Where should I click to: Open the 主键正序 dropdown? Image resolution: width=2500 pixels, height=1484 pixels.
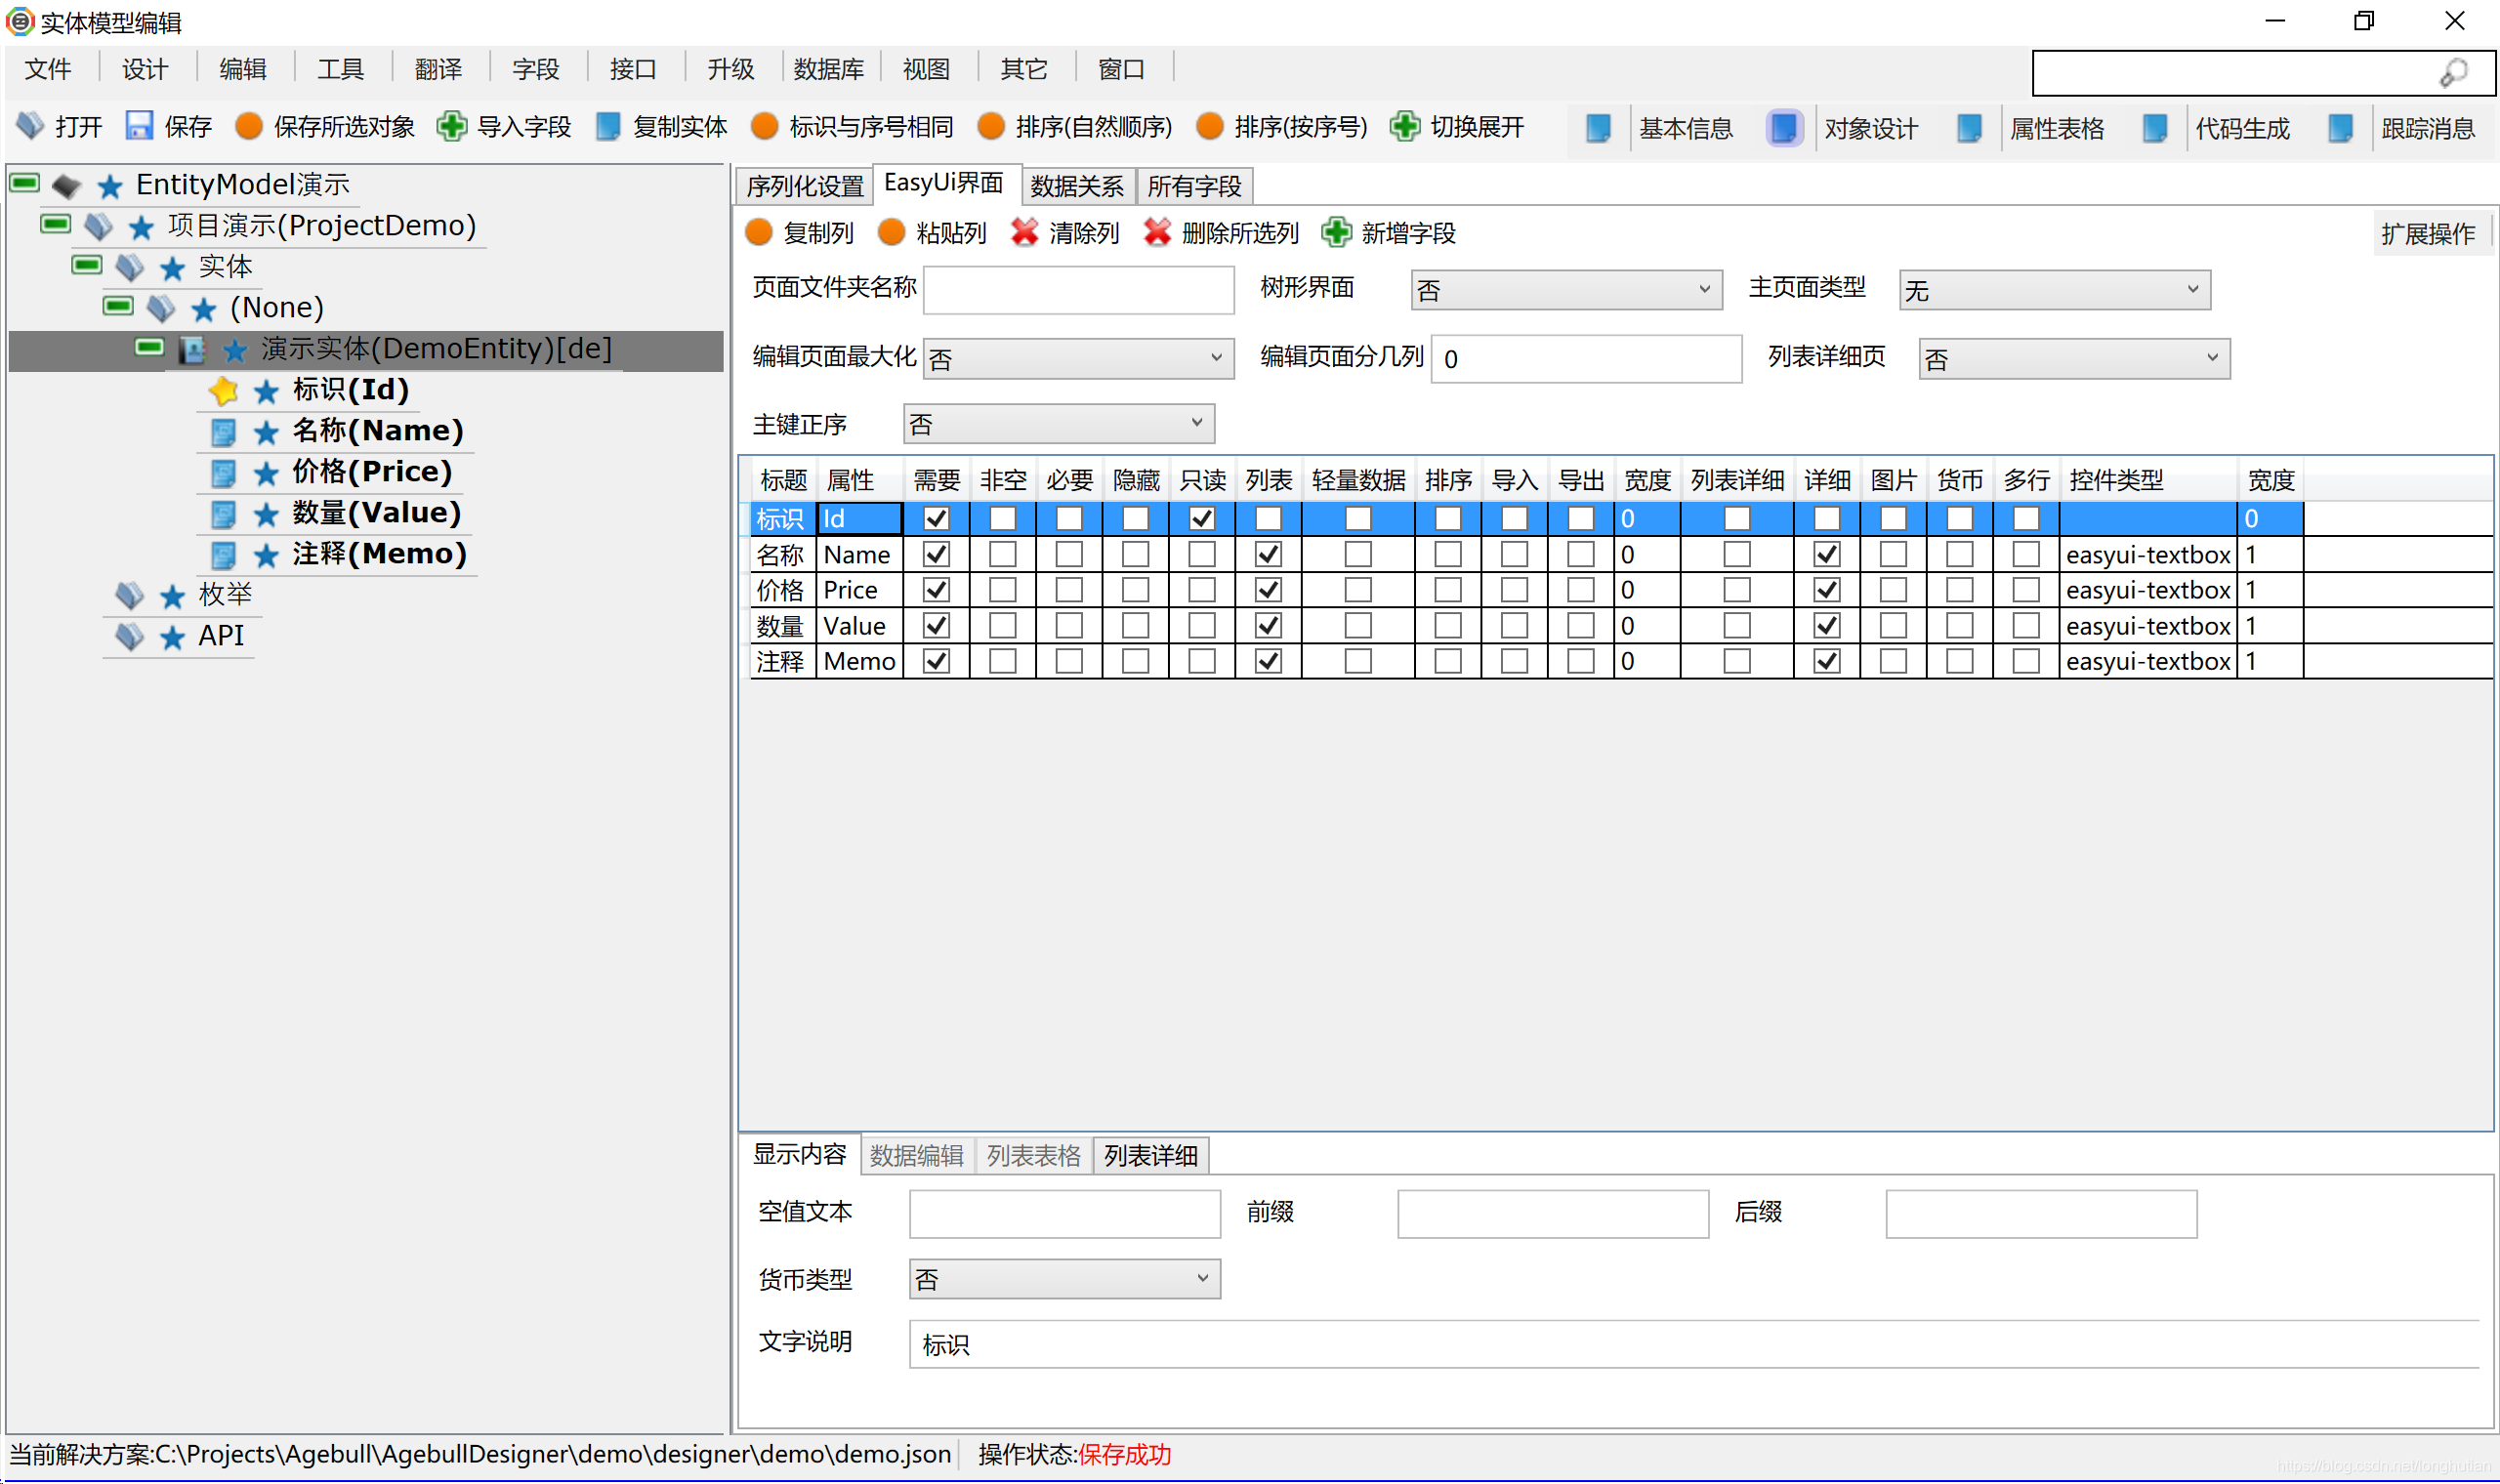click(1059, 424)
